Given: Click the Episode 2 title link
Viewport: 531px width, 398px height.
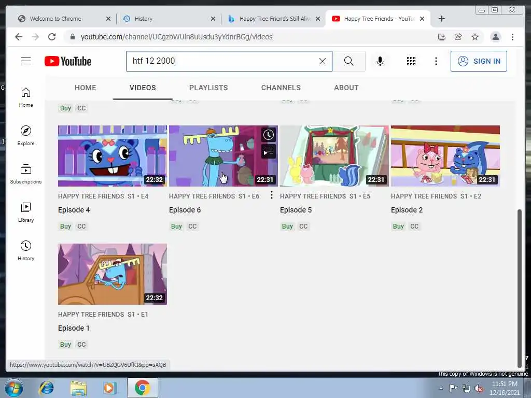Looking at the screenshot, I should (407, 210).
